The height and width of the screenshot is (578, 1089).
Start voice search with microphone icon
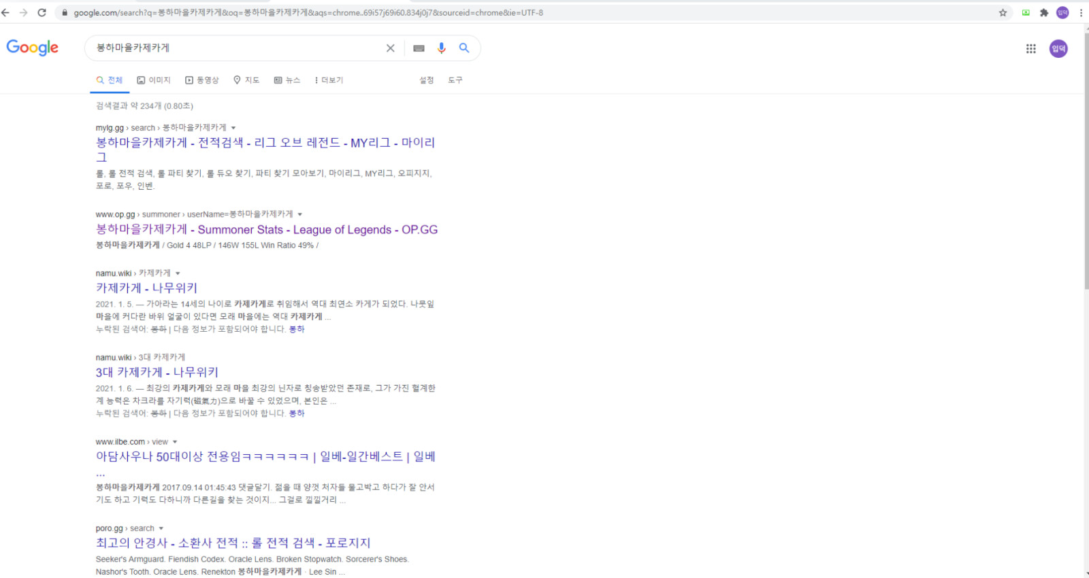pyautogui.click(x=441, y=48)
